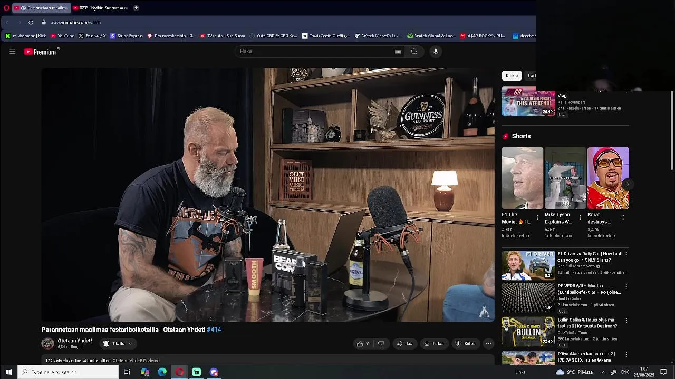Open the Etusivu / X bookmark
Viewport: 675px width, 379px height.
tap(92, 36)
